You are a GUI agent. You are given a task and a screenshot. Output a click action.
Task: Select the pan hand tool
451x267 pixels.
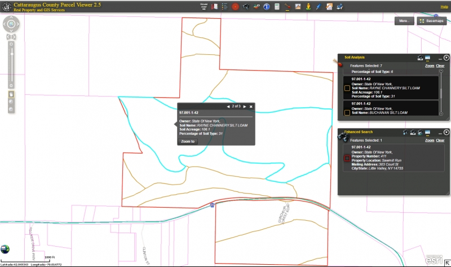tap(11, 94)
